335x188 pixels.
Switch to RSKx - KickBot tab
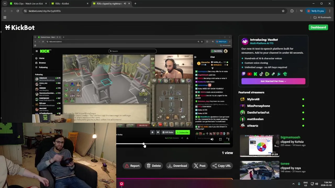pyautogui.click(x=70, y=4)
